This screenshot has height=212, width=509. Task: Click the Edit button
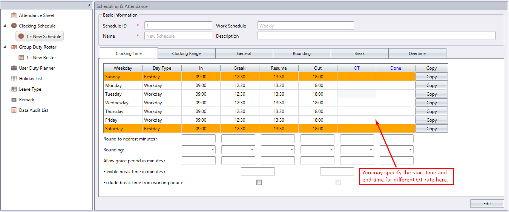(x=487, y=203)
